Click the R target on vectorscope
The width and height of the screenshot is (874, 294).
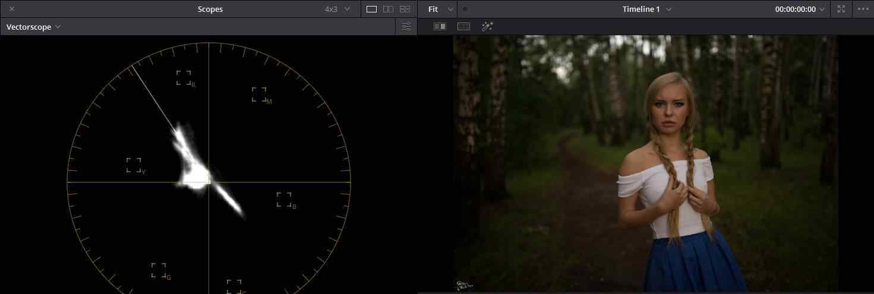click(x=184, y=78)
